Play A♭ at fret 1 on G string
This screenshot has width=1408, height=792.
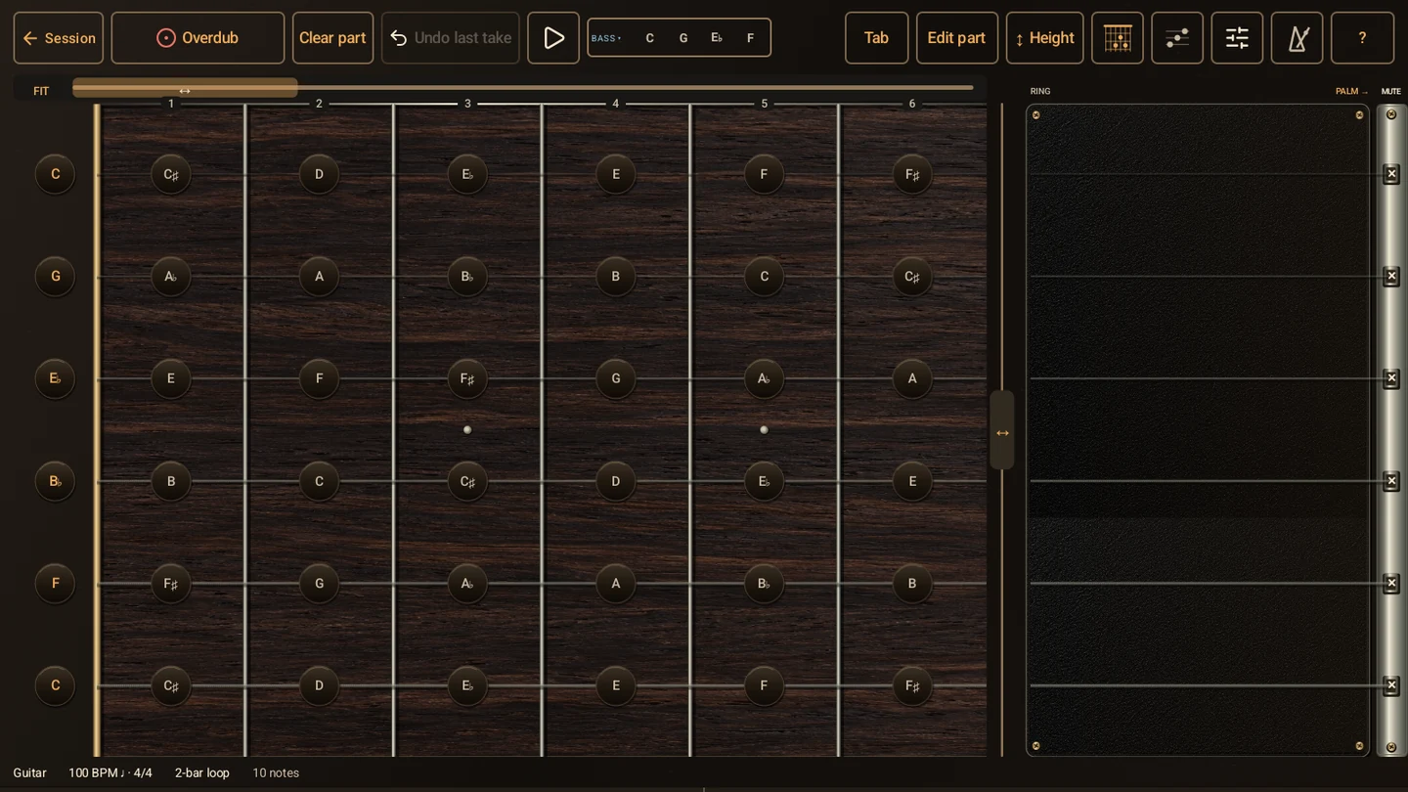coord(171,277)
